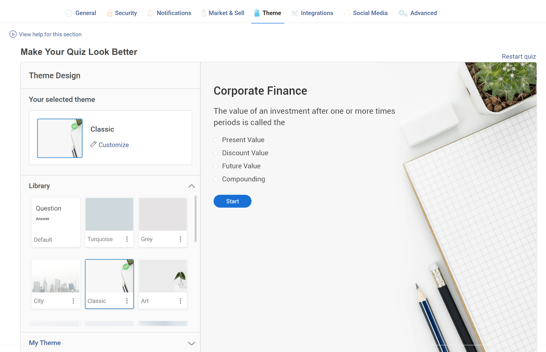Click the pencil icon next to Customize
Viewport: 546px width, 352px height.
pos(93,144)
